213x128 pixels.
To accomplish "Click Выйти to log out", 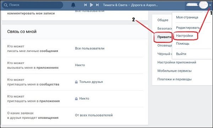I will [x=181, y=54].
